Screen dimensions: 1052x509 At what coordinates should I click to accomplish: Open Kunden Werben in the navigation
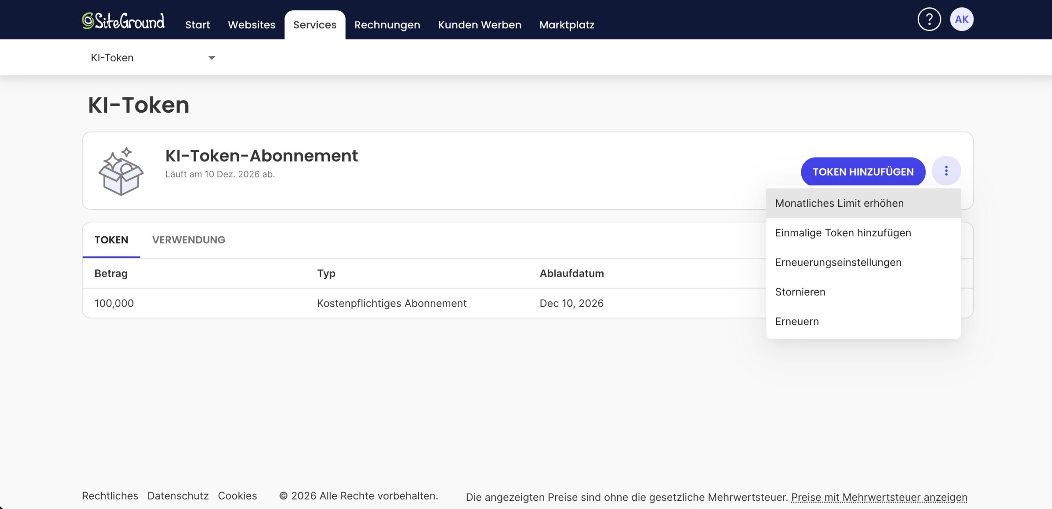[480, 25]
